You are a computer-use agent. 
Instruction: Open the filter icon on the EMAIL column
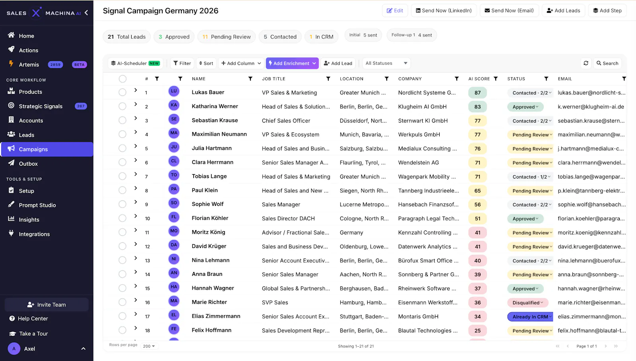tap(624, 79)
